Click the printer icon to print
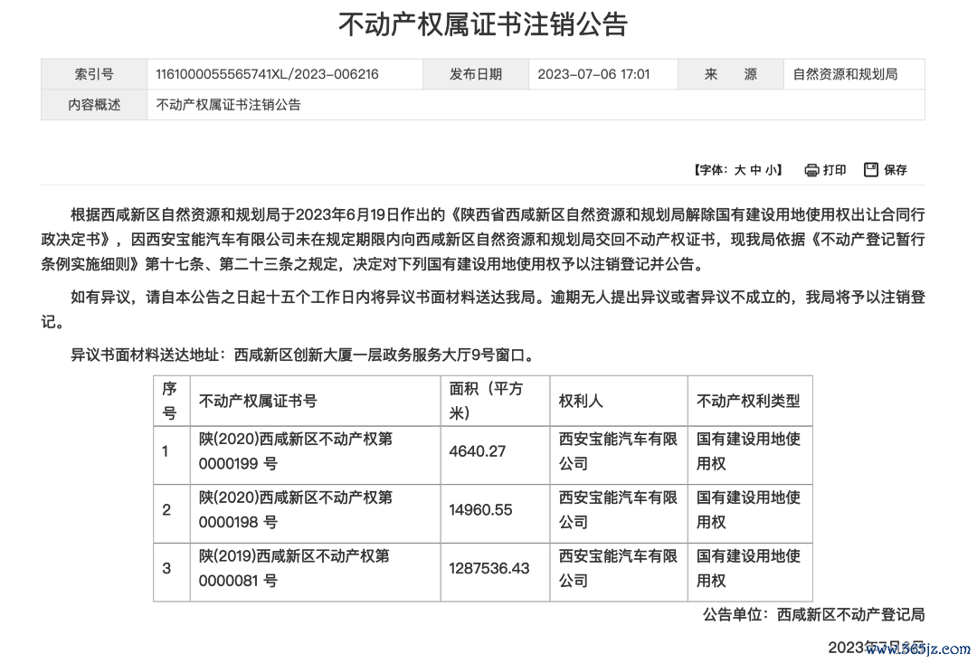Image resolution: width=977 pixels, height=663 pixels. (x=811, y=170)
